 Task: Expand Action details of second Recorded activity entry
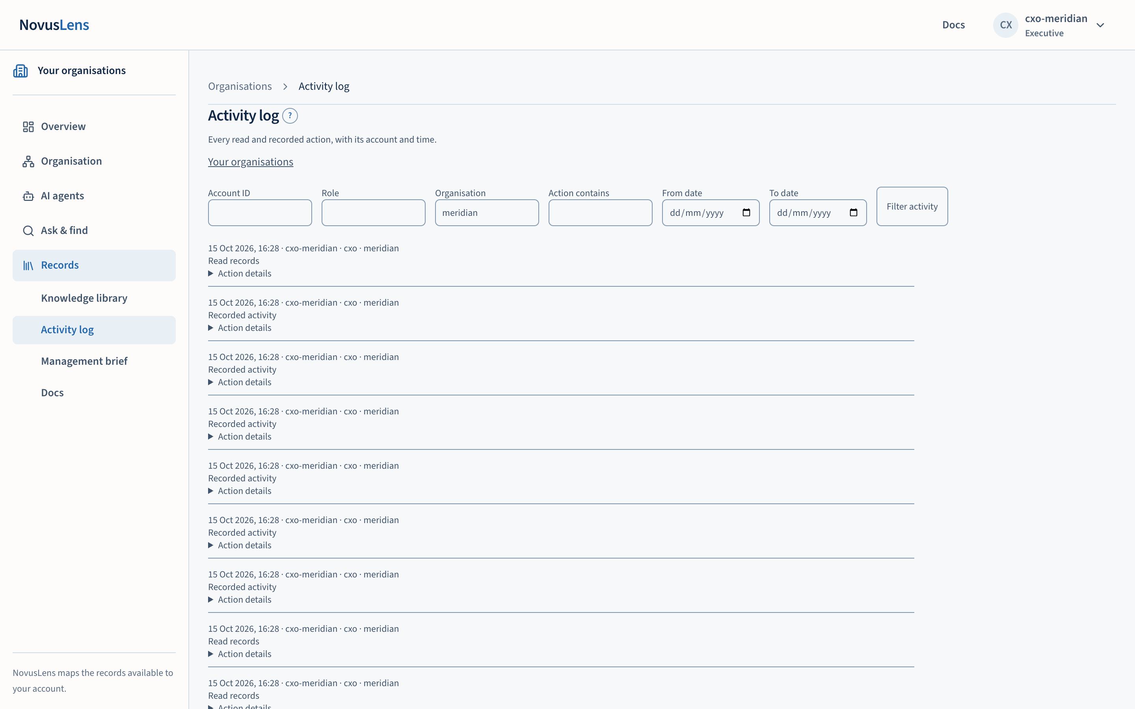pos(240,382)
